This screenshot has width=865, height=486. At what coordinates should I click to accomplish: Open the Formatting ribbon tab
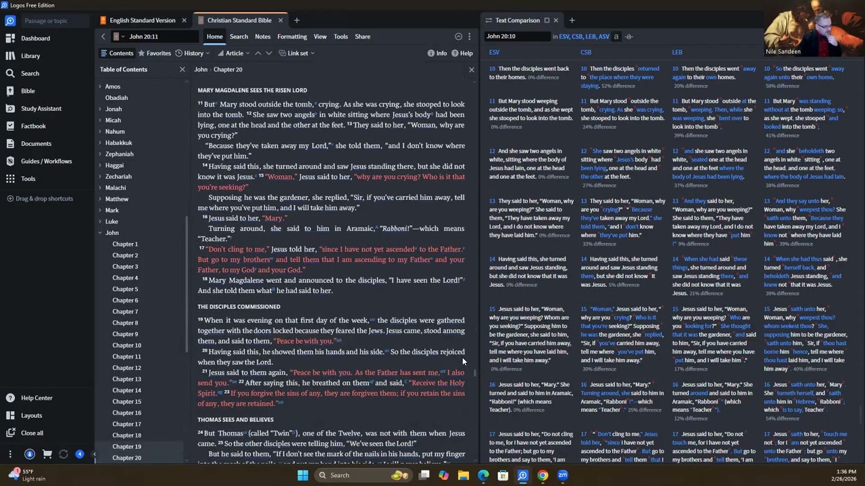[x=292, y=36]
